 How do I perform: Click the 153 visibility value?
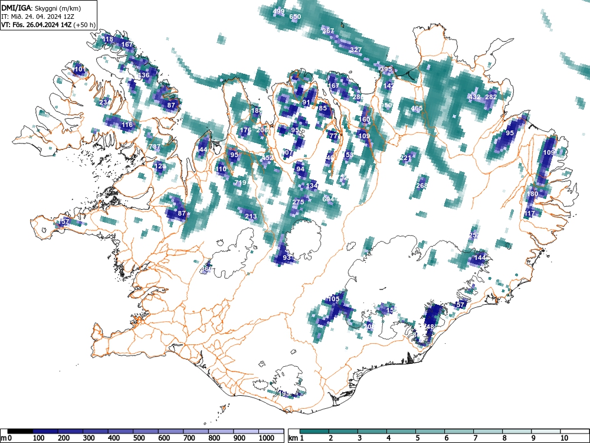[349, 155]
